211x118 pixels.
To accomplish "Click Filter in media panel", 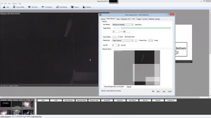I will coord(20,100).
